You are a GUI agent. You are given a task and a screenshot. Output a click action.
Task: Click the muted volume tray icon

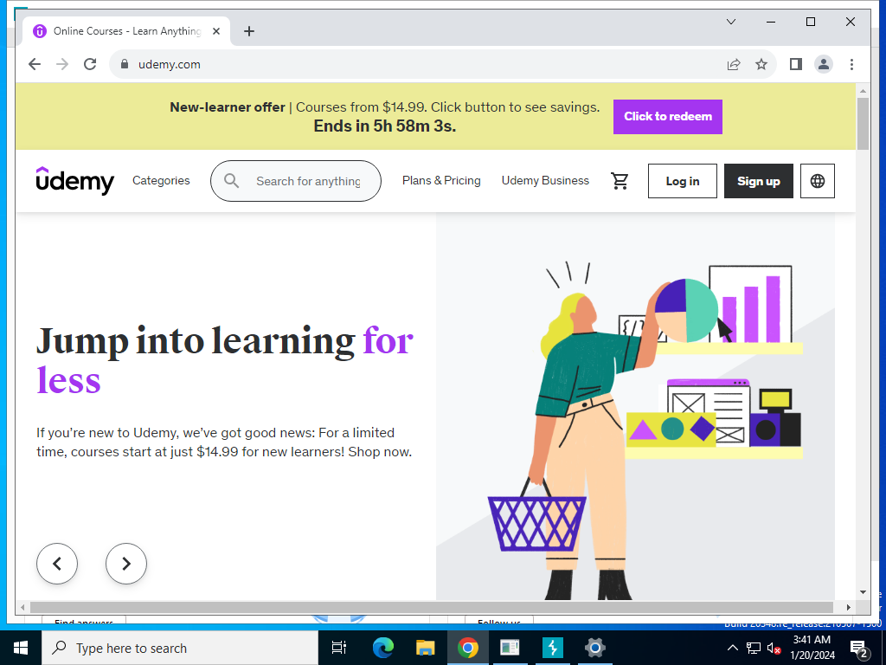pyautogui.click(x=774, y=648)
